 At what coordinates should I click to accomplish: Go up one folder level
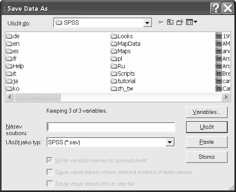[170, 22]
